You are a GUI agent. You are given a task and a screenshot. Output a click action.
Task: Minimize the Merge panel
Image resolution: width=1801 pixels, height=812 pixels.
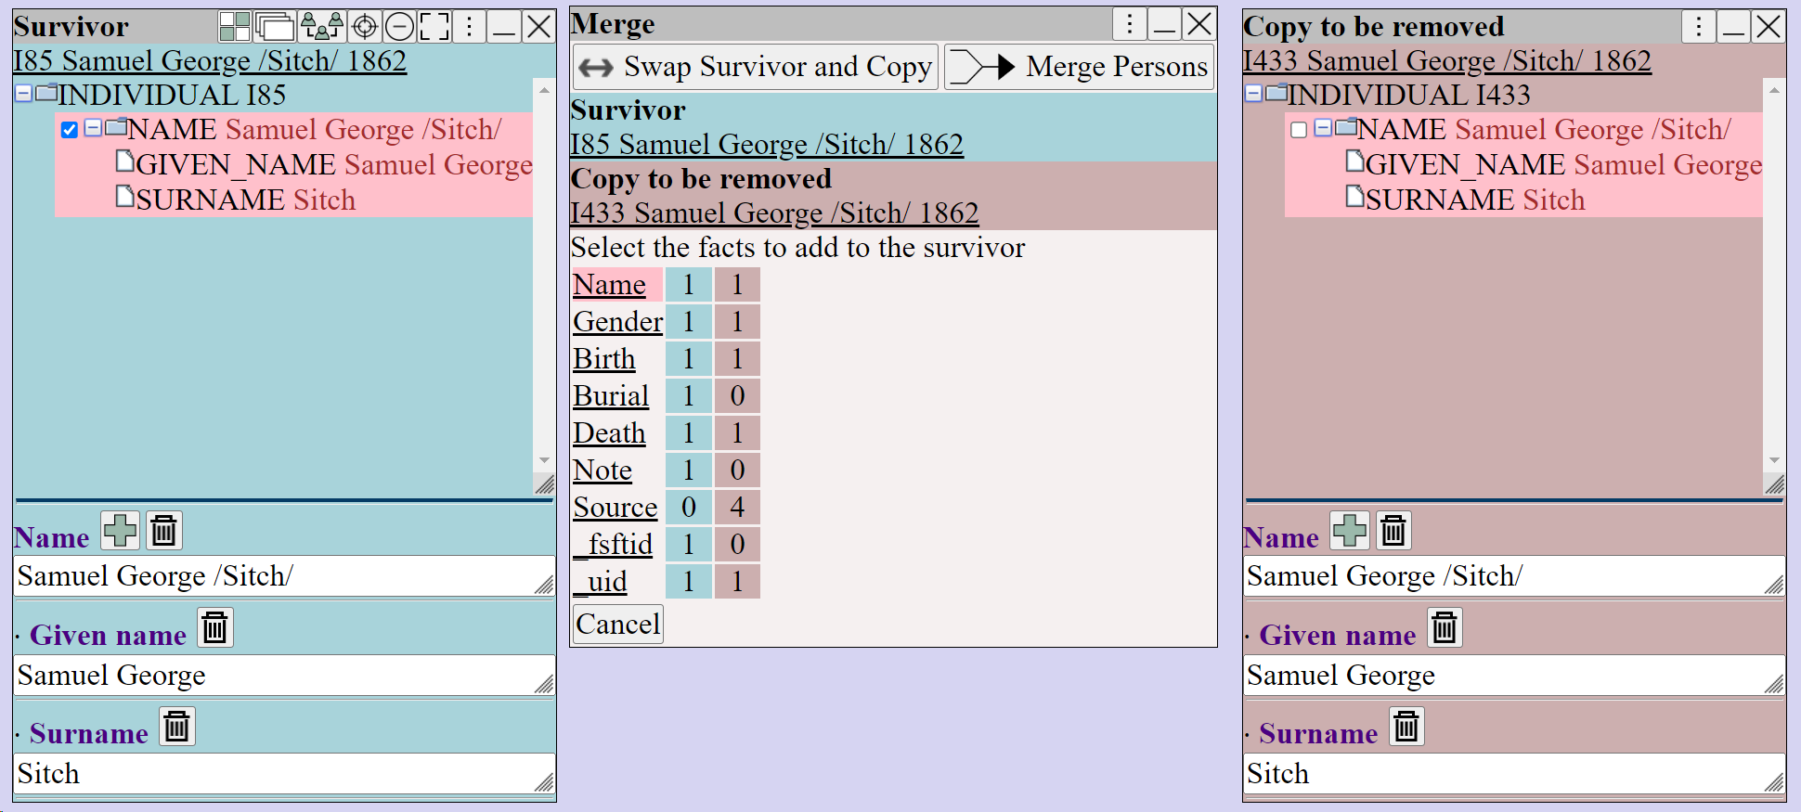[x=1164, y=24]
